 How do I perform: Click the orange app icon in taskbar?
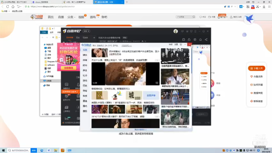(x=62, y=150)
